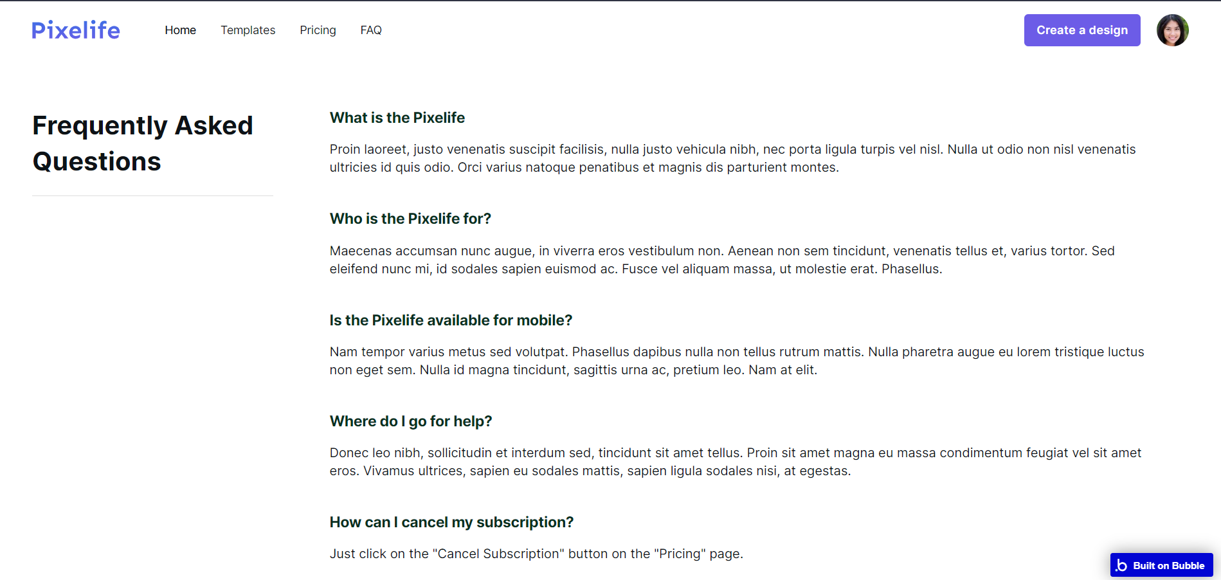This screenshot has width=1221, height=580.
Task: Click the Built on Bubble badge
Action: tap(1161, 565)
